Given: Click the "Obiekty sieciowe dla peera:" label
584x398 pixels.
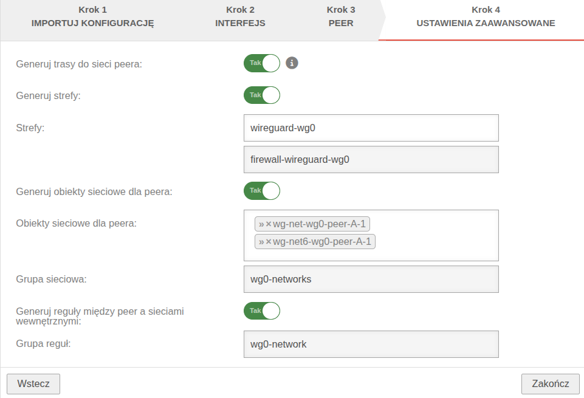Looking at the screenshot, I should (x=77, y=224).
